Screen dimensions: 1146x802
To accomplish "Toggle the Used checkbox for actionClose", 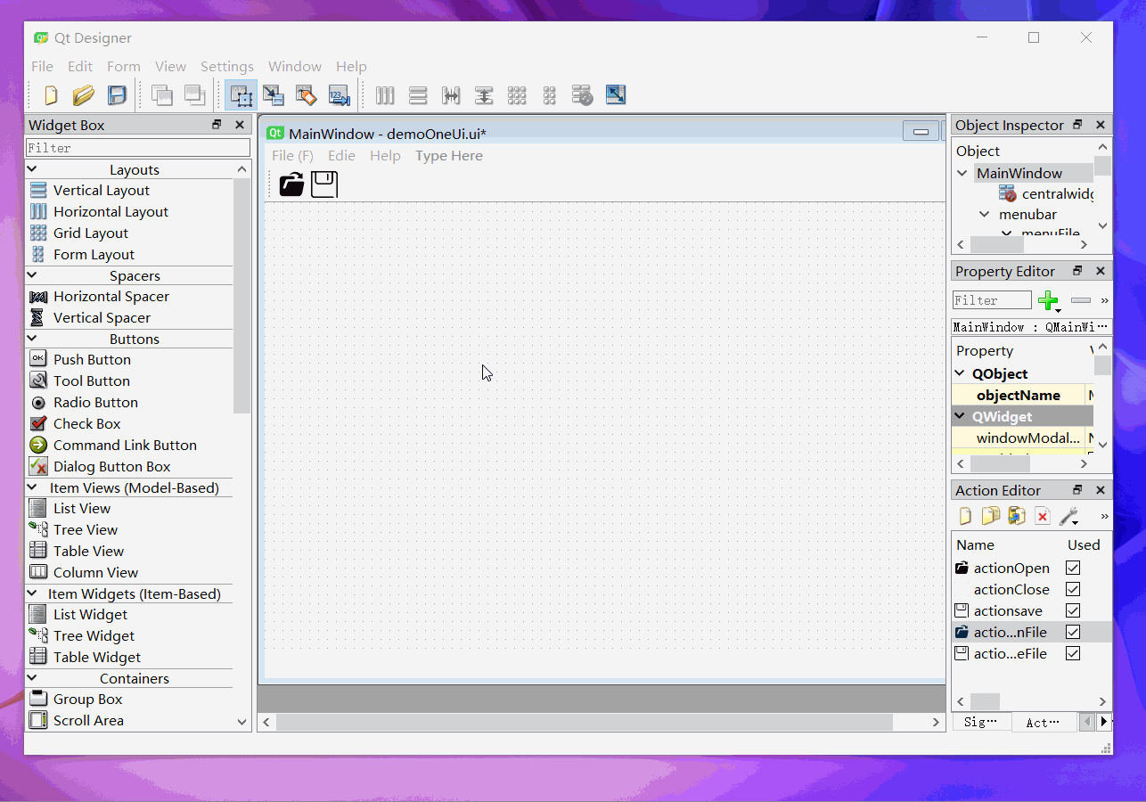I will pos(1073,589).
